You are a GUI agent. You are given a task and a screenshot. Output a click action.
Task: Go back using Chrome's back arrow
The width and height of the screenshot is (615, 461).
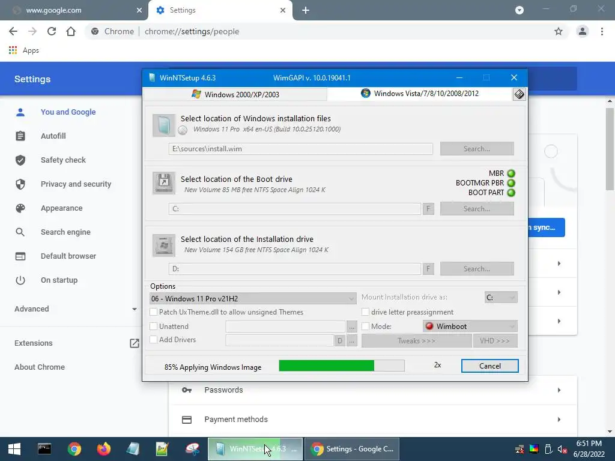pyautogui.click(x=13, y=31)
